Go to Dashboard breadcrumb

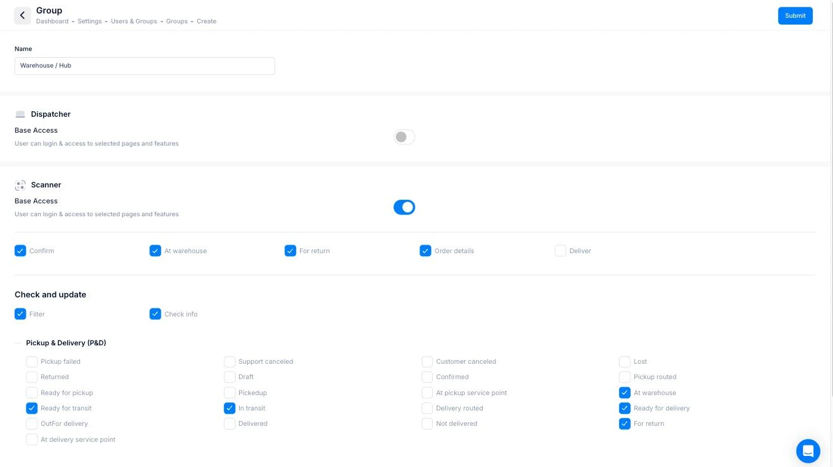[52, 21]
